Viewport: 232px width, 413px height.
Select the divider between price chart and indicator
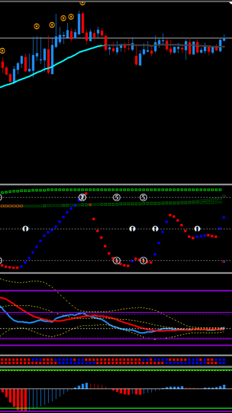click(x=116, y=184)
